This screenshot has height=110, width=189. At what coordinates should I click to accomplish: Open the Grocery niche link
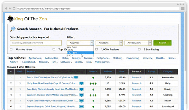(x=148, y=58)
